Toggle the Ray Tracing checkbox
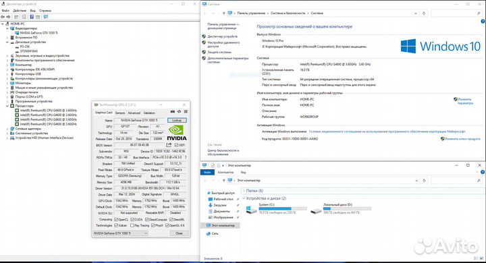Image resolution: width=486 pixels, height=263 pixels. click(x=132, y=225)
